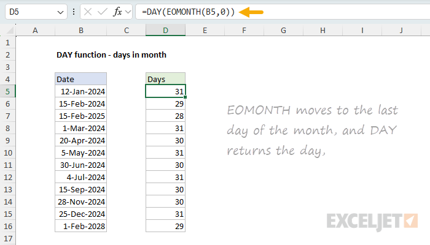Click Days value 31 in row 12

pos(166,177)
